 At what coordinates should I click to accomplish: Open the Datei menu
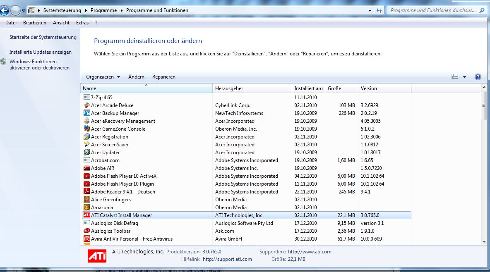(11, 22)
